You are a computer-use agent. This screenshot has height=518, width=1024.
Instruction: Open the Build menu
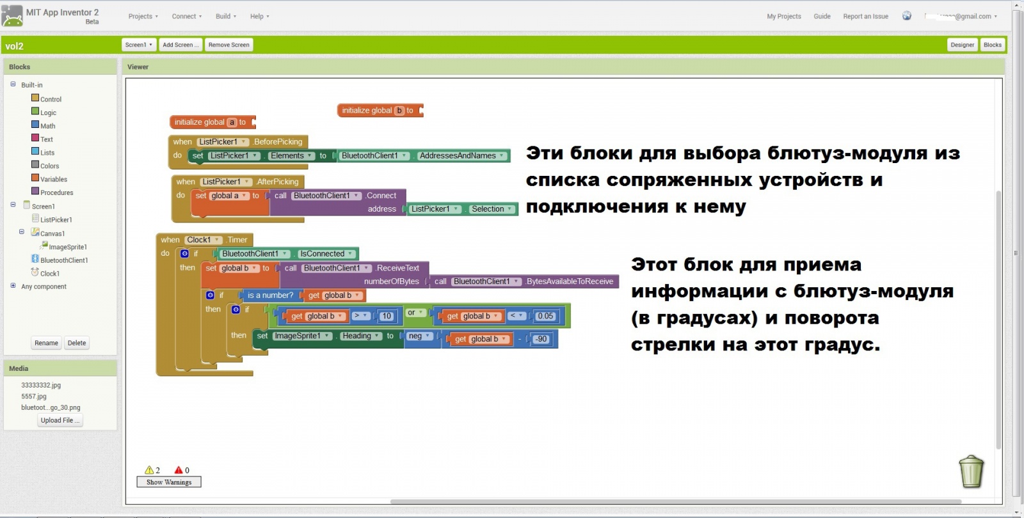(226, 17)
